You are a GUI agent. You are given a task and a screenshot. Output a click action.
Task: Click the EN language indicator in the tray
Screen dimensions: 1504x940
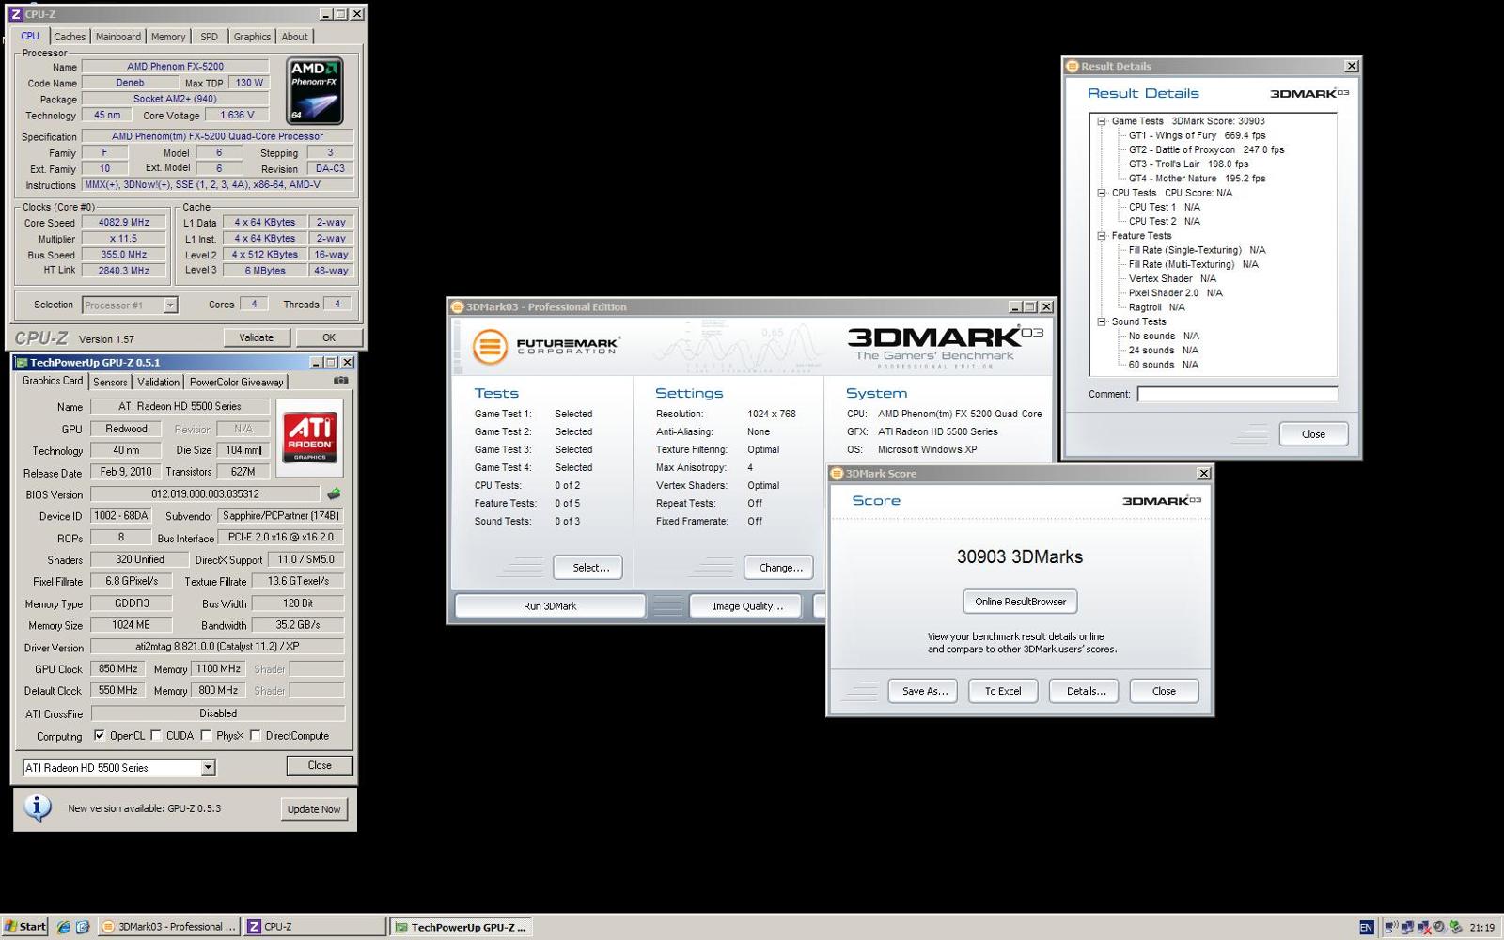pos(1366,928)
